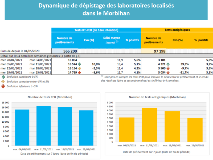This screenshot has width=213, height=160.
Task: Click the 'Nombre de tests PCR (Morbihan)' chart title
Action: point(50,97)
